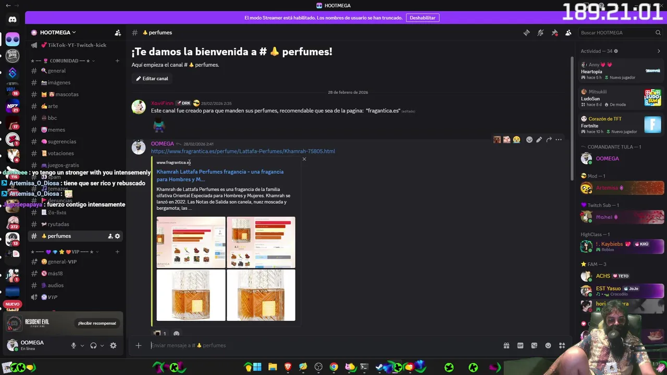667x375 pixels.
Task: Click forward arrow on OOMEGA message
Action: pos(549,140)
